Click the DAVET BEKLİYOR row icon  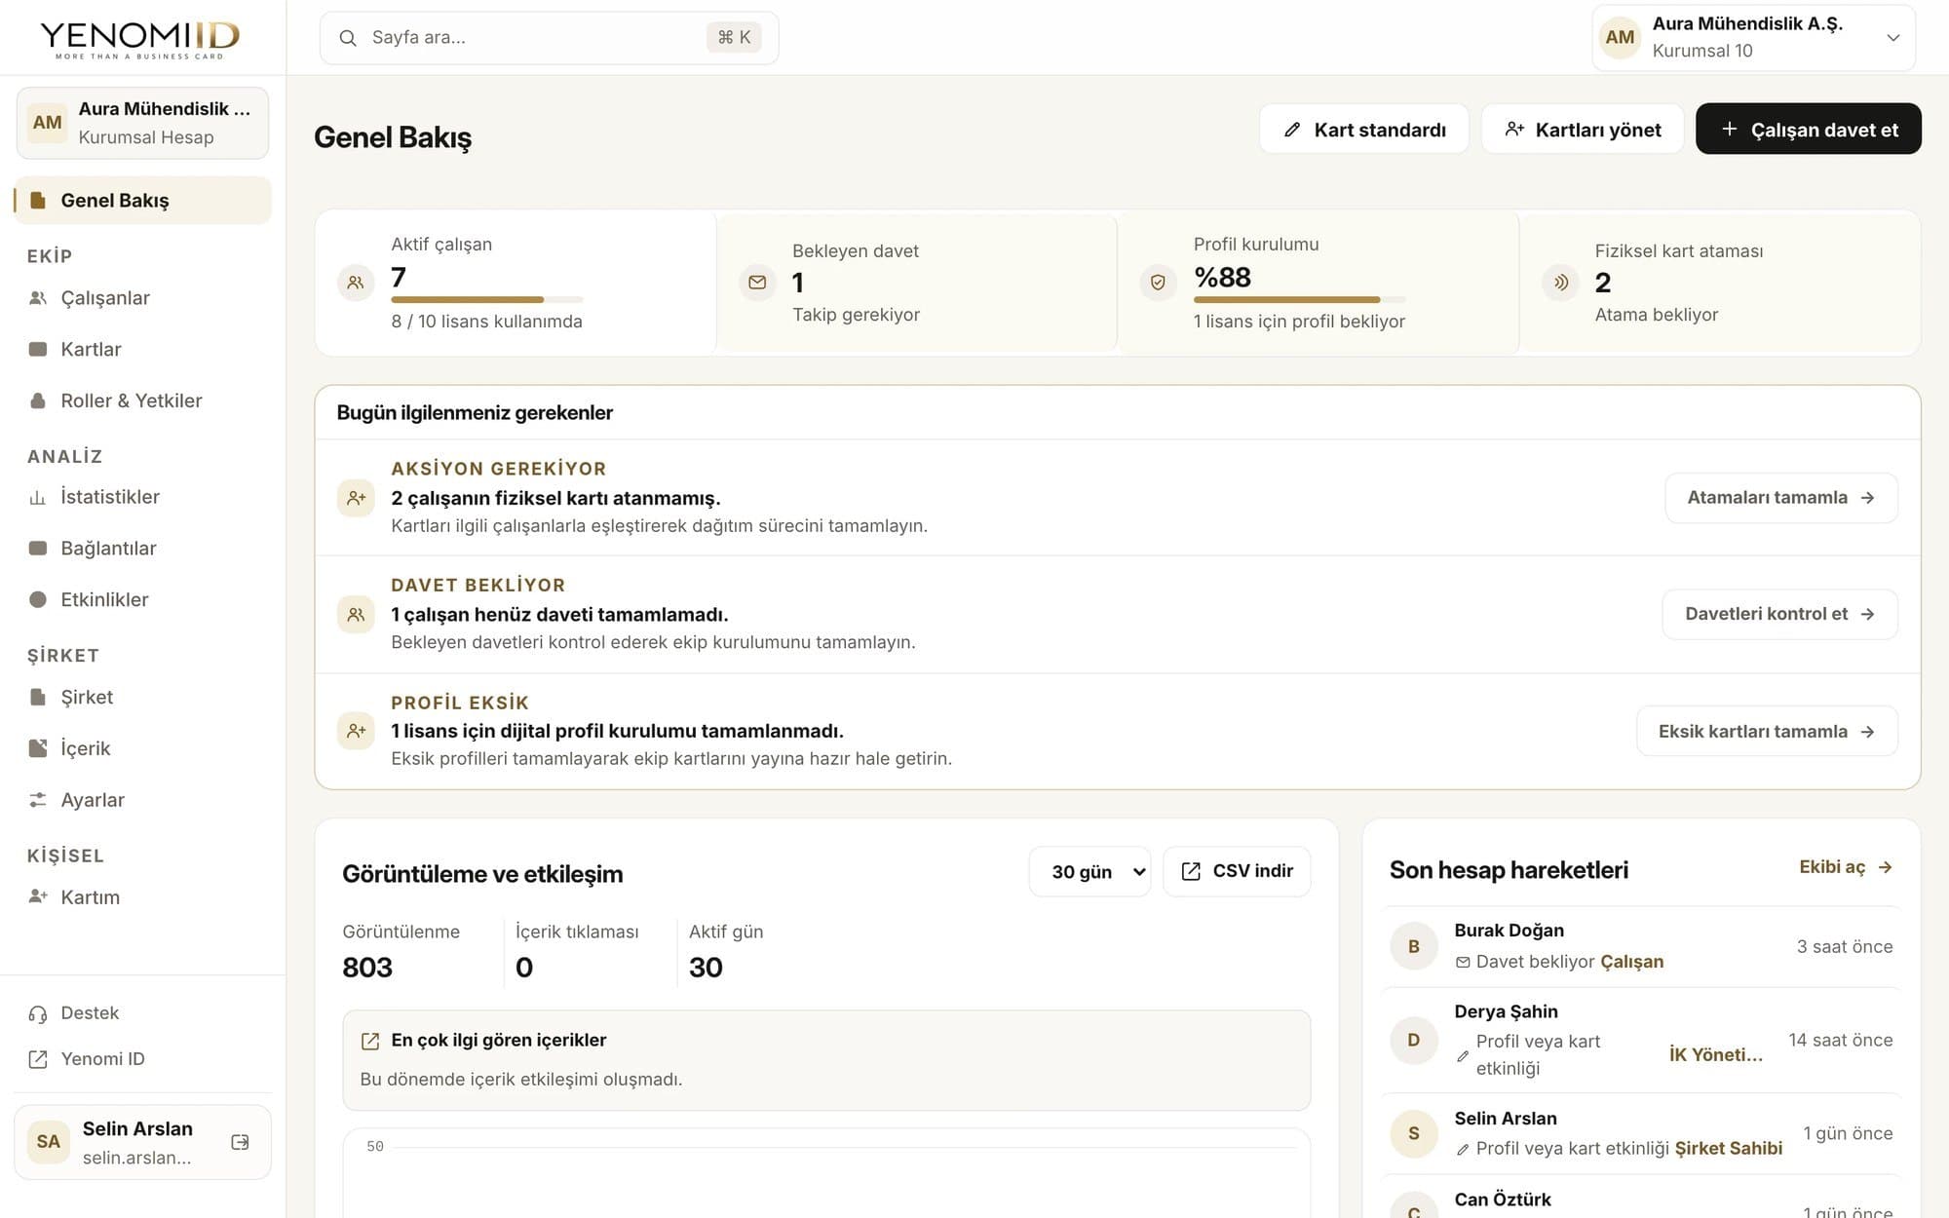point(356,615)
